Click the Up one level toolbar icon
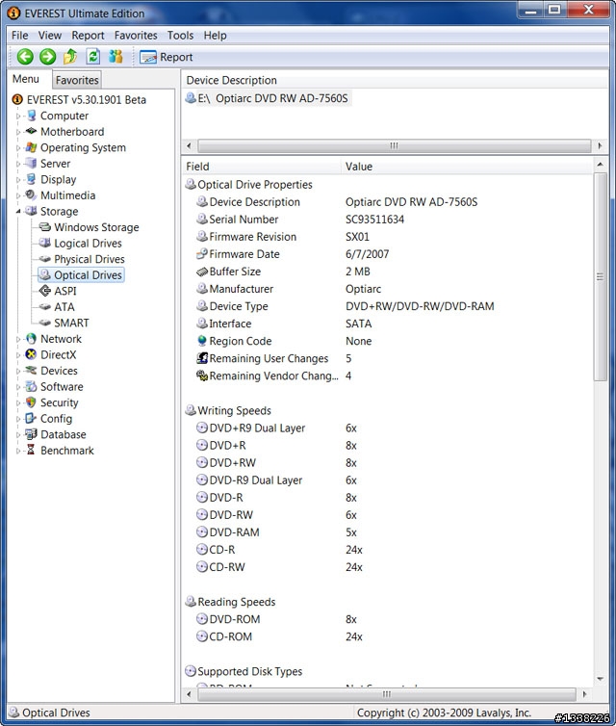Viewport: 616px width, 726px height. (70, 57)
